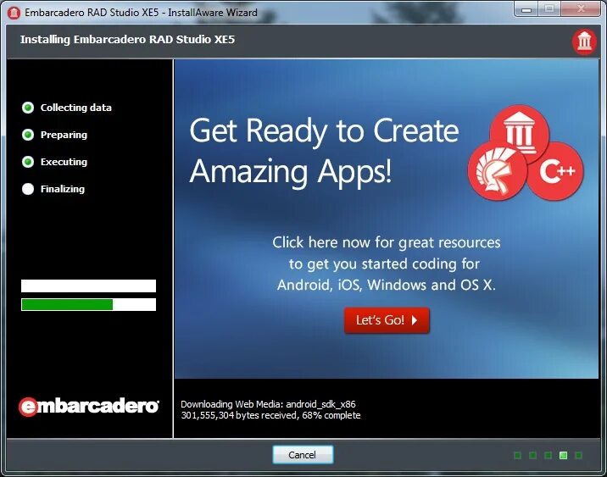Click the upper white progress bar
This screenshot has width=607, height=477.
(89, 286)
